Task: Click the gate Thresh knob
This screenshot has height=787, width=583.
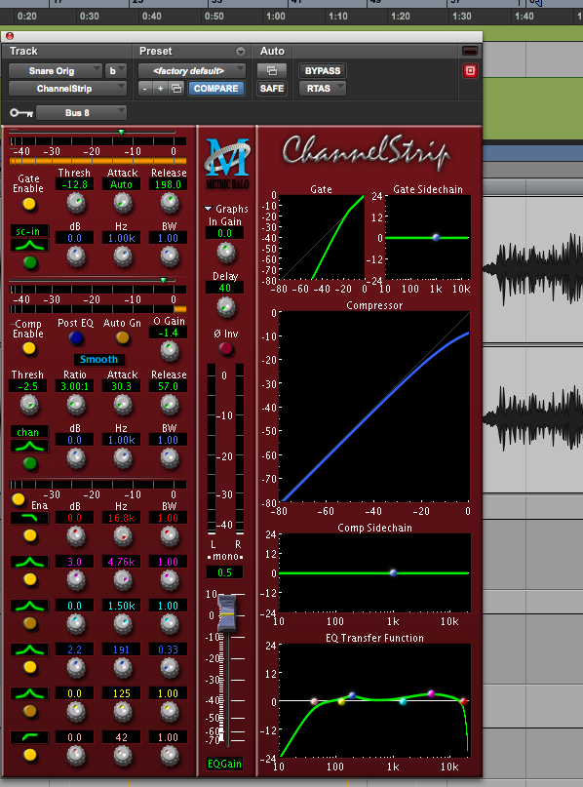Action: tap(76, 203)
